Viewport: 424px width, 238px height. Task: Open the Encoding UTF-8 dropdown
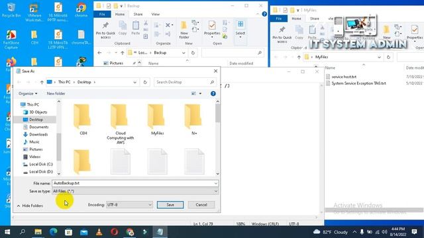[x=129, y=205]
